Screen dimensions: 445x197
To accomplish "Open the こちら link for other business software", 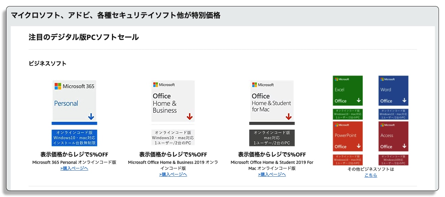I will tap(371, 175).
